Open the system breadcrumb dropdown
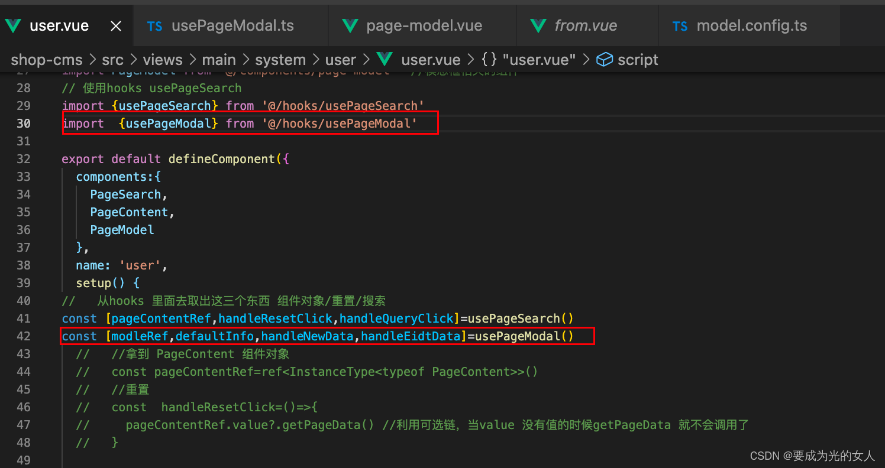885x468 pixels. tap(280, 59)
